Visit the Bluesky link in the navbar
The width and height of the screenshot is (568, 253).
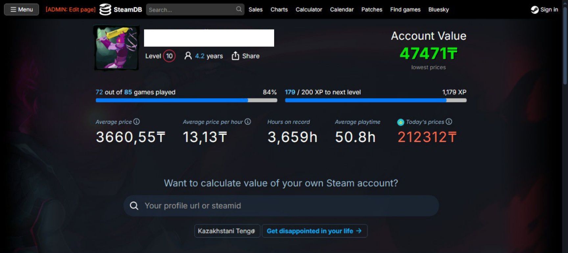pos(438,10)
